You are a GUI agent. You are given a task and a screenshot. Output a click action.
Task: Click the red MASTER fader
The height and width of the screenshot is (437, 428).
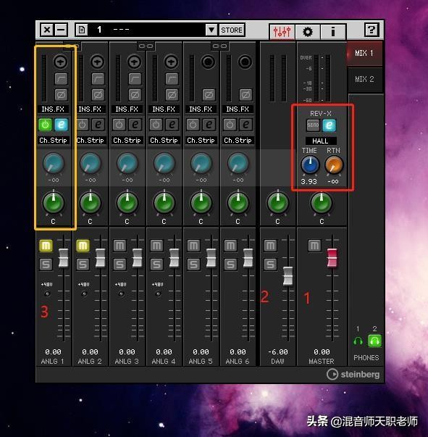coord(332,258)
